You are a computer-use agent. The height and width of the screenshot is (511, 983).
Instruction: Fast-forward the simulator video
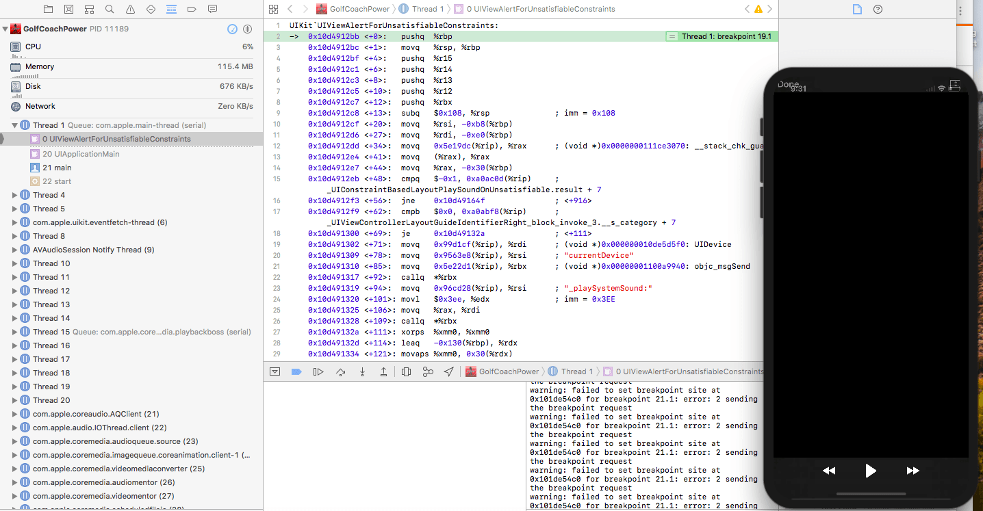tap(912, 471)
